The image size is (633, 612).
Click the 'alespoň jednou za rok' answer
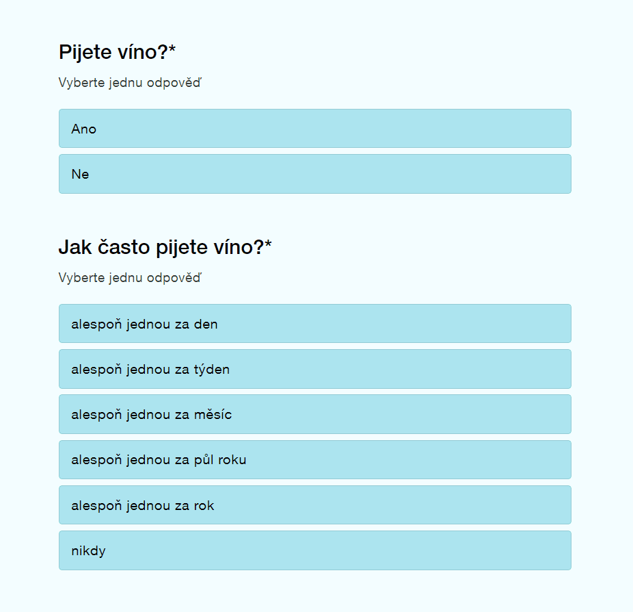314,505
